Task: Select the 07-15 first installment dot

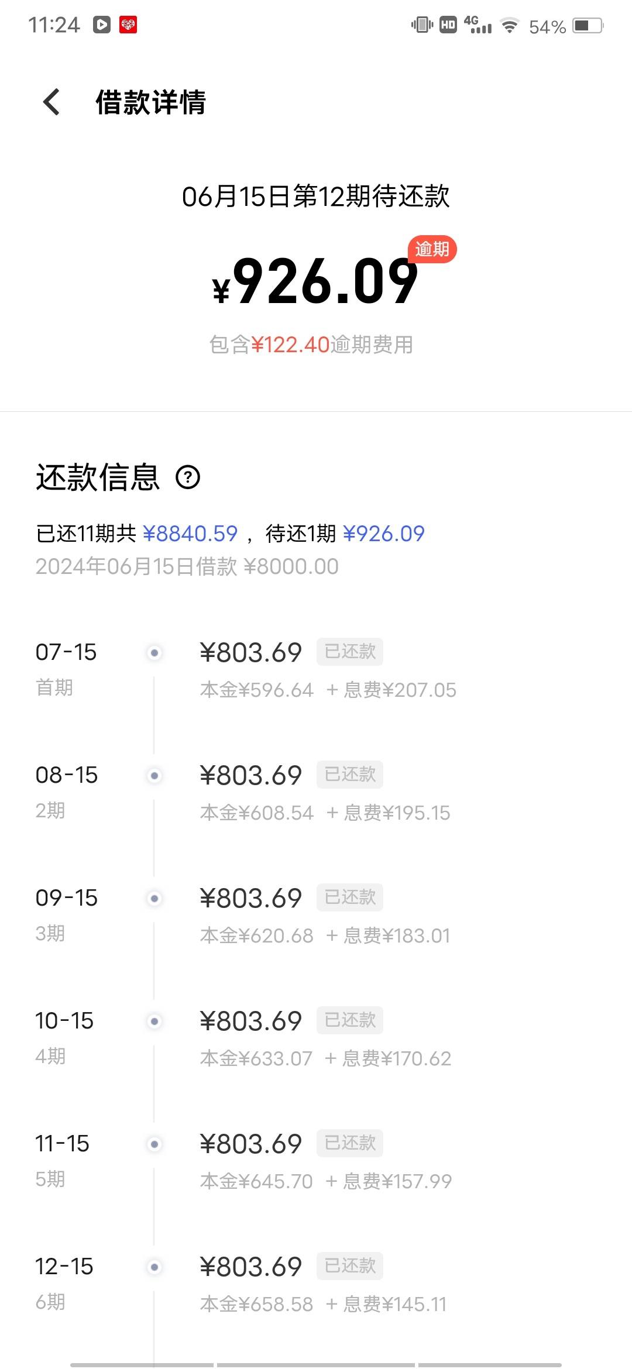Action: tap(154, 652)
